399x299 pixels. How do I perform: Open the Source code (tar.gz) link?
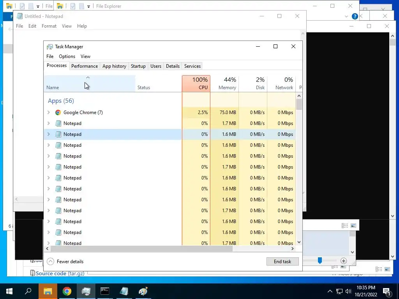(60, 273)
